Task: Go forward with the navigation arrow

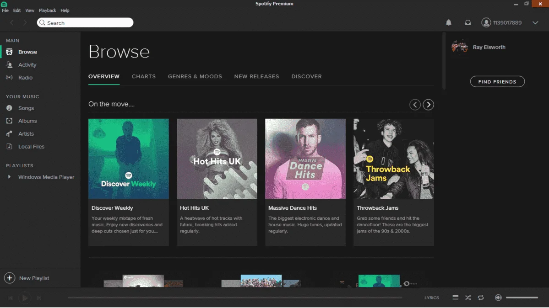Action: click(x=25, y=22)
